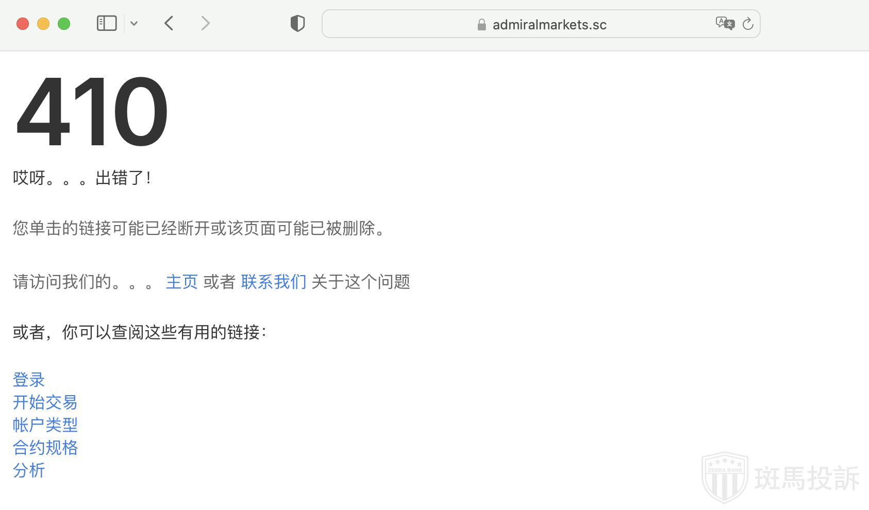The width and height of the screenshot is (869, 510).
Task: Minimize the window using yellow button
Action: pos(43,24)
